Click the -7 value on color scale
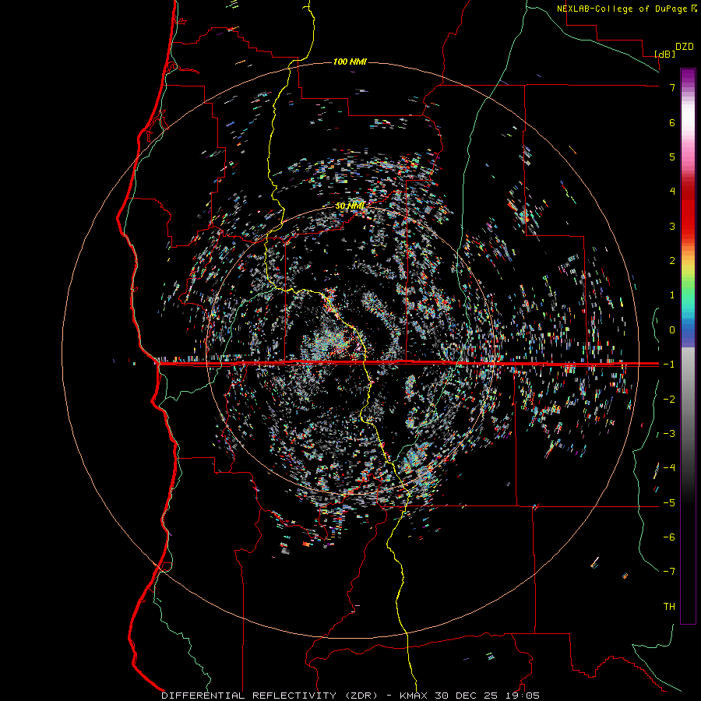The height and width of the screenshot is (701, 701). click(669, 572)
